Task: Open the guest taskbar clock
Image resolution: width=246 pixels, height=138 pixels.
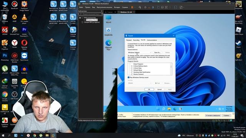Action: pyautogui.click(x=229, y=109)
